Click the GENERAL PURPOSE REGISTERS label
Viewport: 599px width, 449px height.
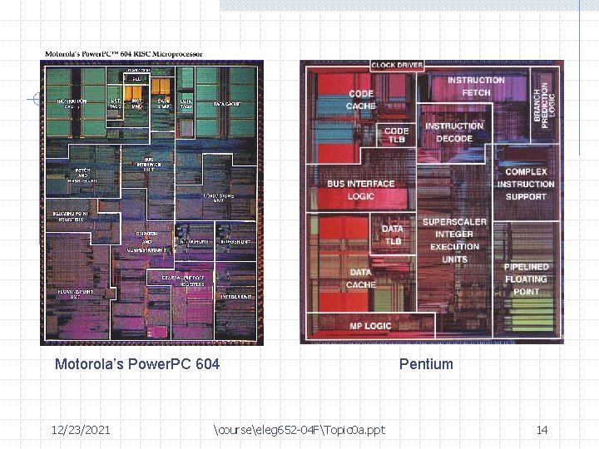[183, 281]
